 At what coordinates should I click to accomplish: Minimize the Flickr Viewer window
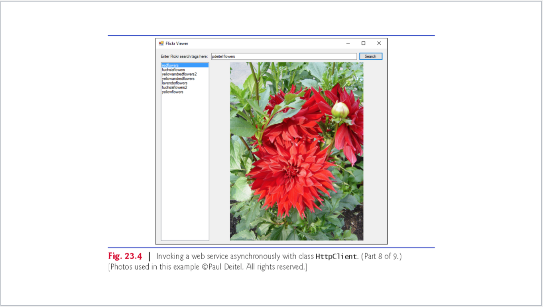(x=348, y=43)
